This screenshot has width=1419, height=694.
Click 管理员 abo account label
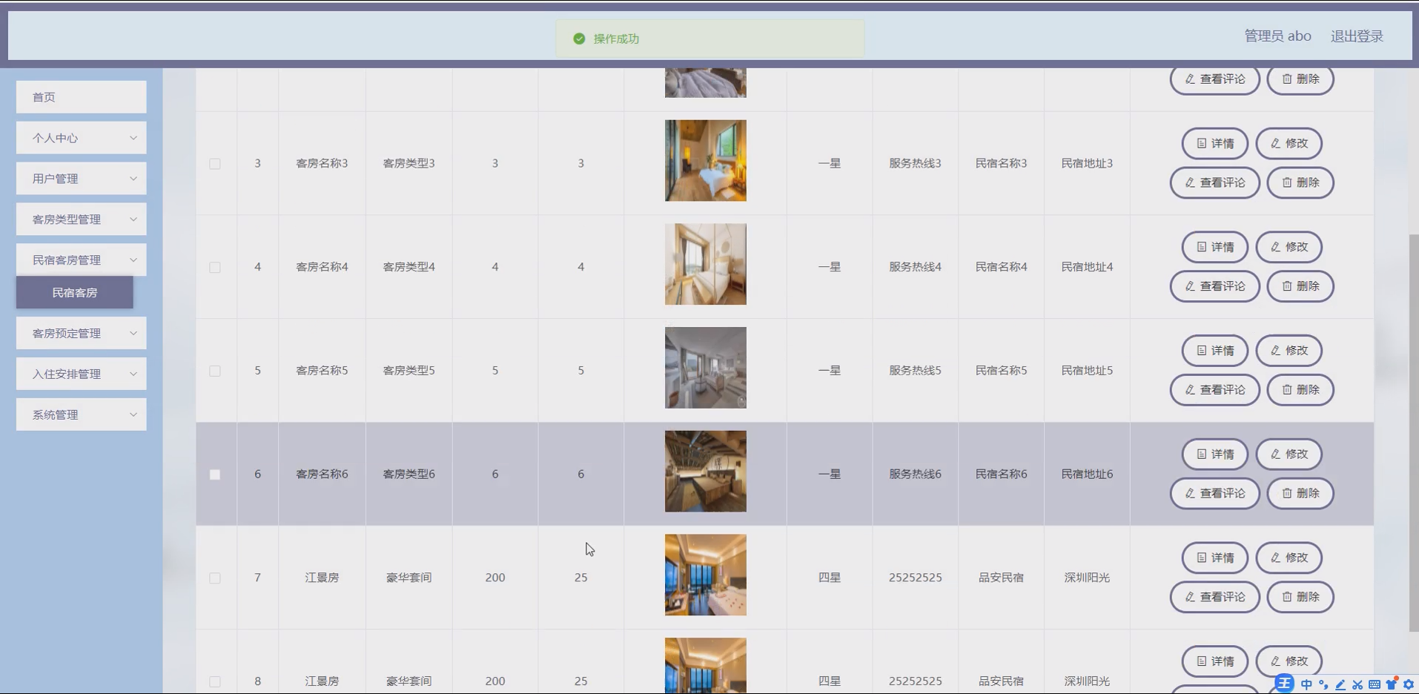pos(1277,36)
